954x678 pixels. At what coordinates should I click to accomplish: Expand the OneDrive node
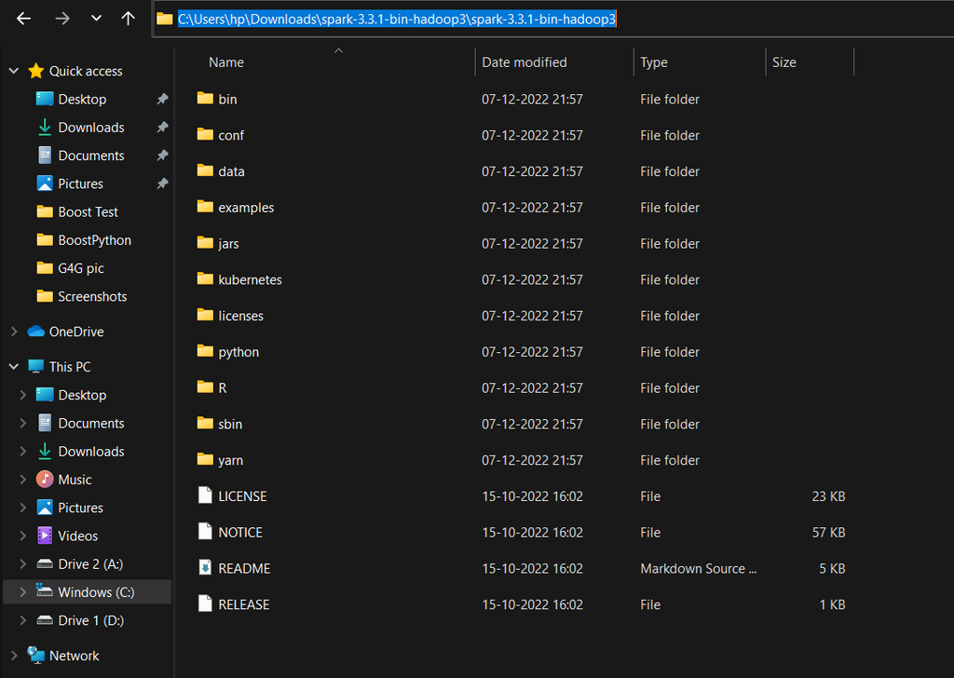(x=14, y=332)
